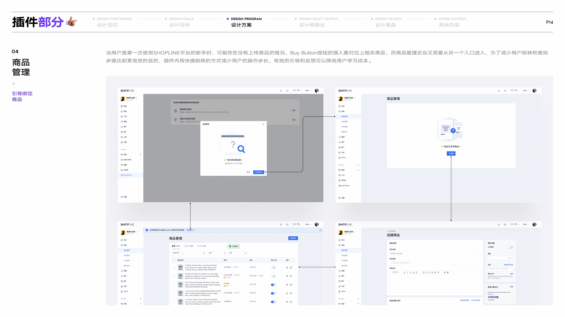The height and width of the screenshot is (317, 565).
Task: Enable the 上架商品 switch on 创建商品 page
Action: (x=511, y=247)
